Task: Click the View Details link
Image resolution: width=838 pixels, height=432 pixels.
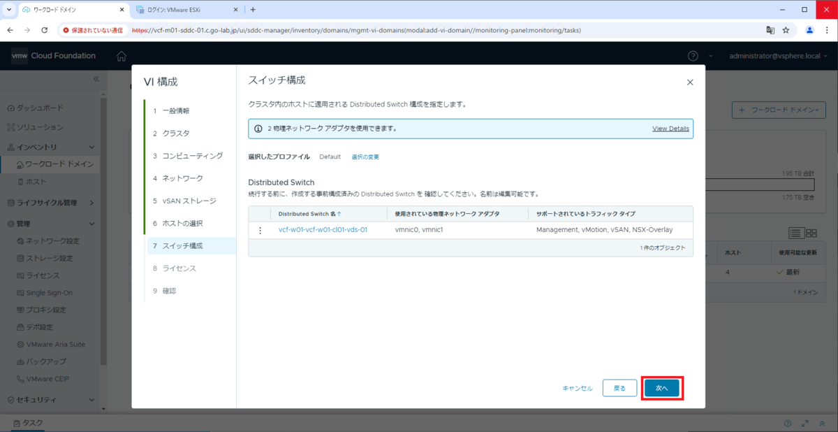Action: point(670,129)
